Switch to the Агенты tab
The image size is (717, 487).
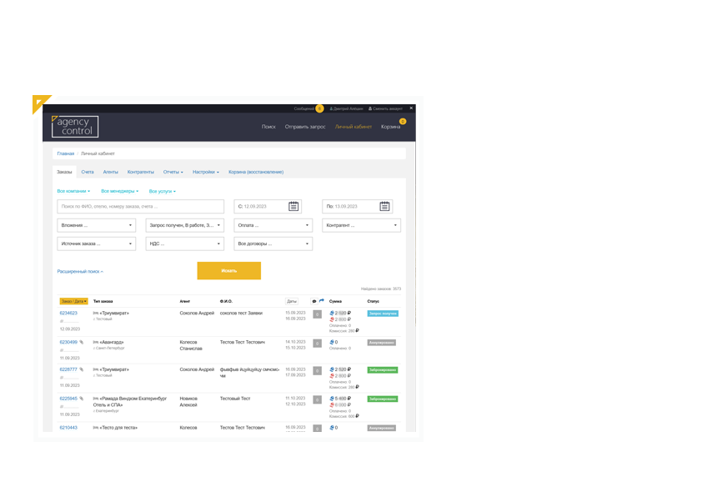pyautogui.click(x=111, y=172)
